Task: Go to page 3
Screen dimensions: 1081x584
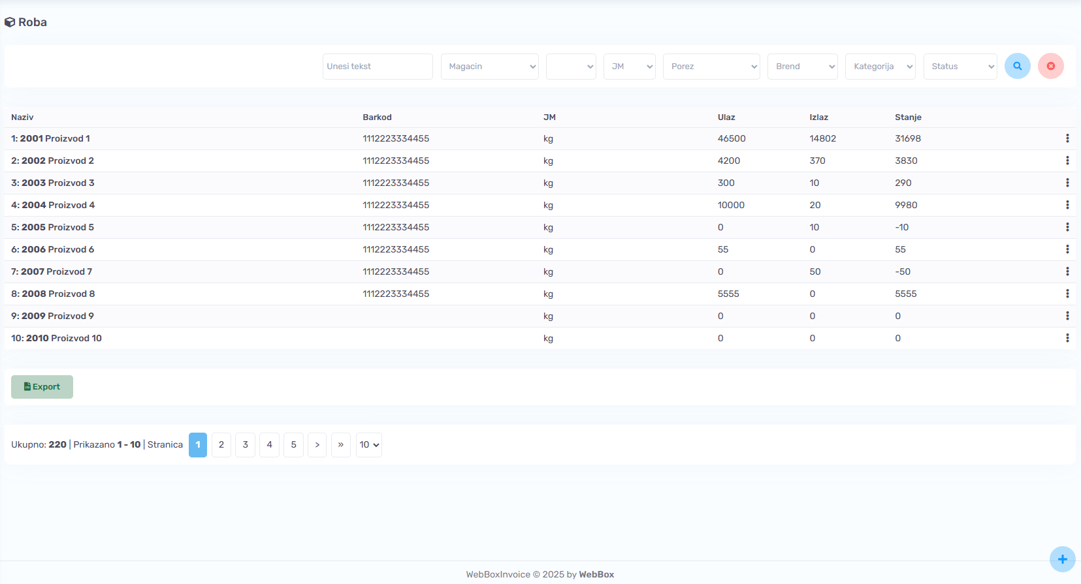Action: (x=246, y=445)
